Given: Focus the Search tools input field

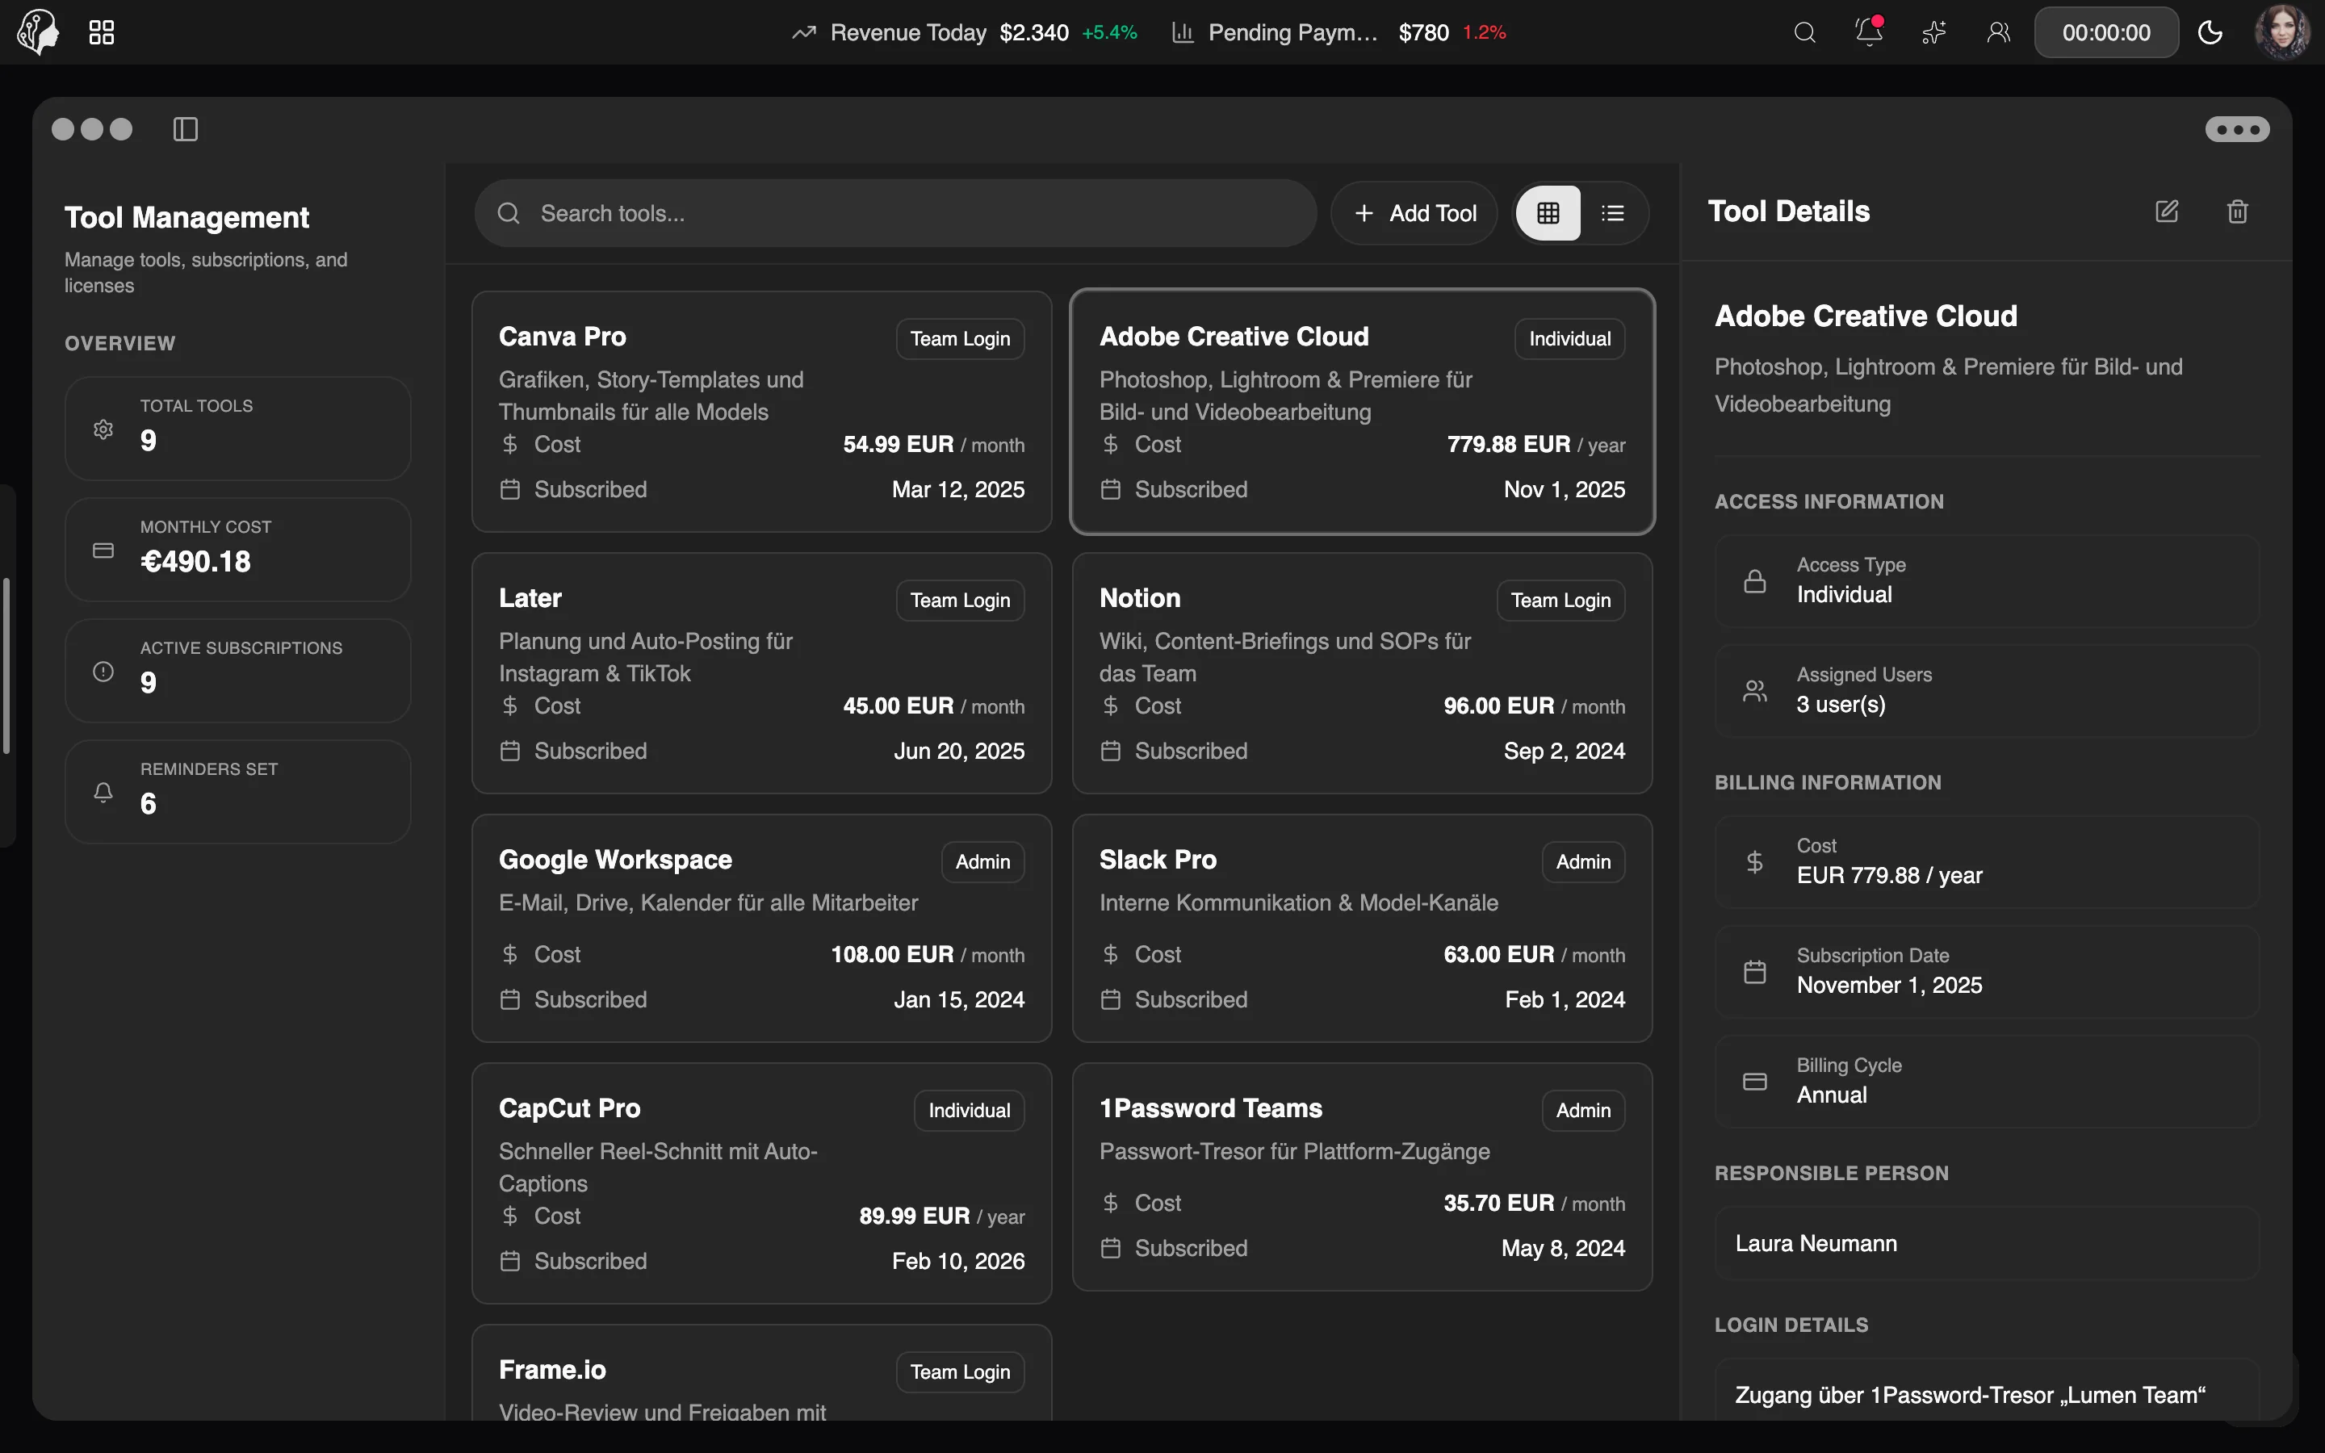Looking at the screenshot, I should [x=895, y=213].
